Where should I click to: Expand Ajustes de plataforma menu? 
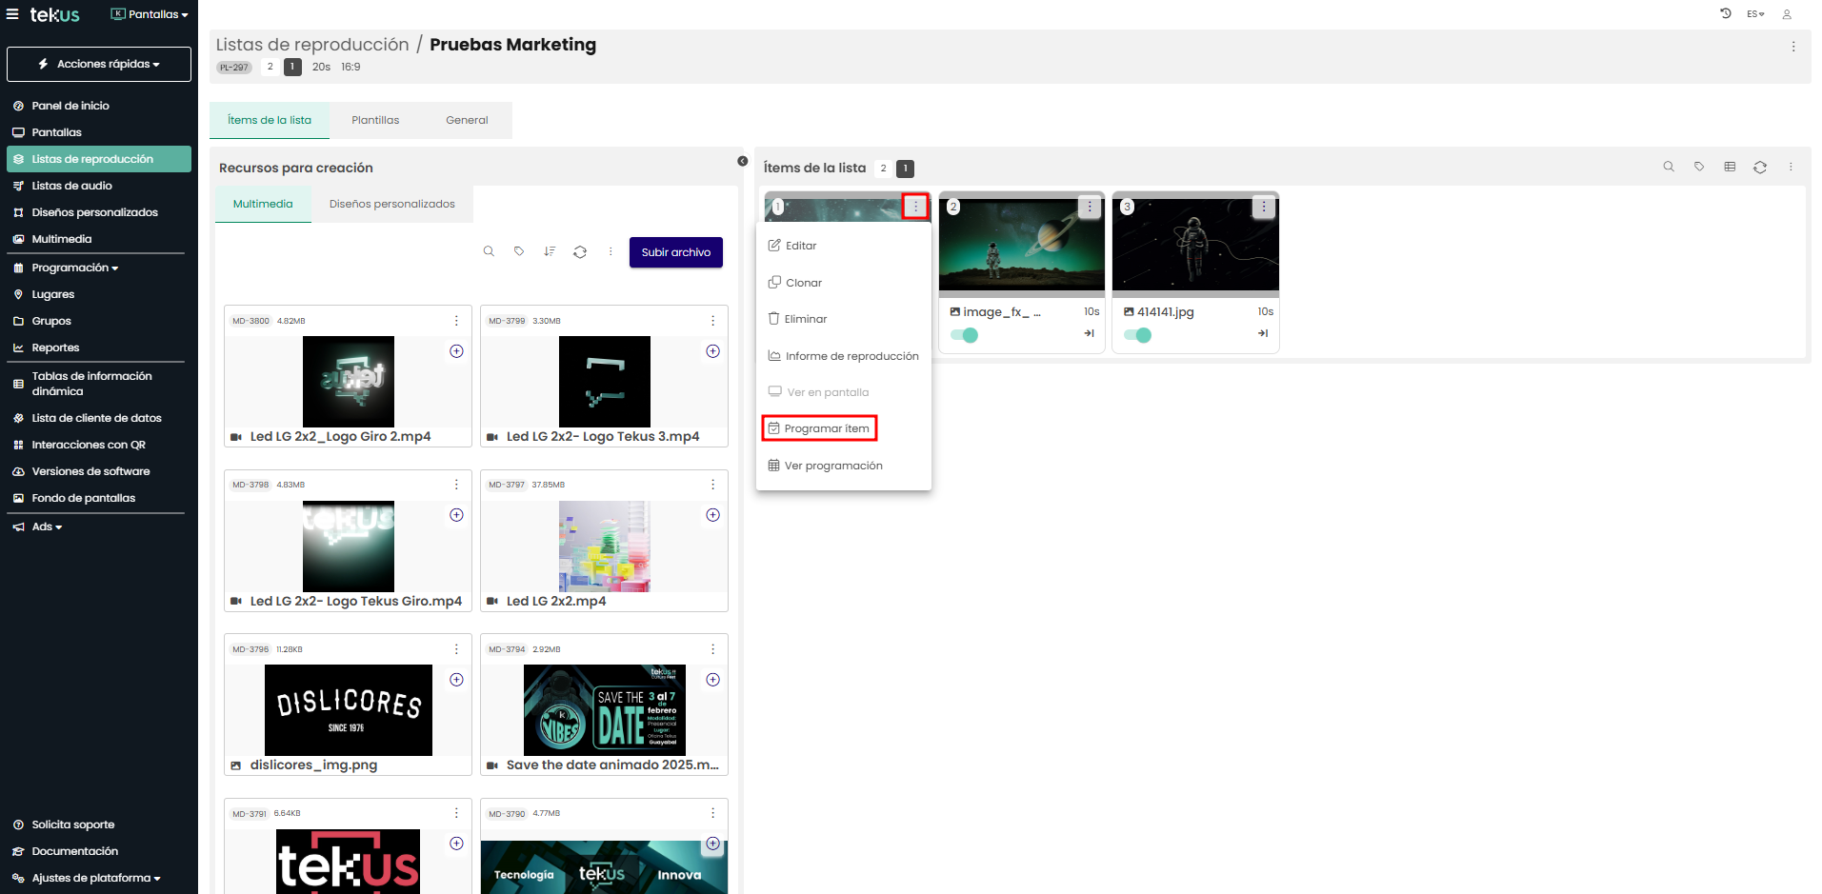click(x=95, y=878)
